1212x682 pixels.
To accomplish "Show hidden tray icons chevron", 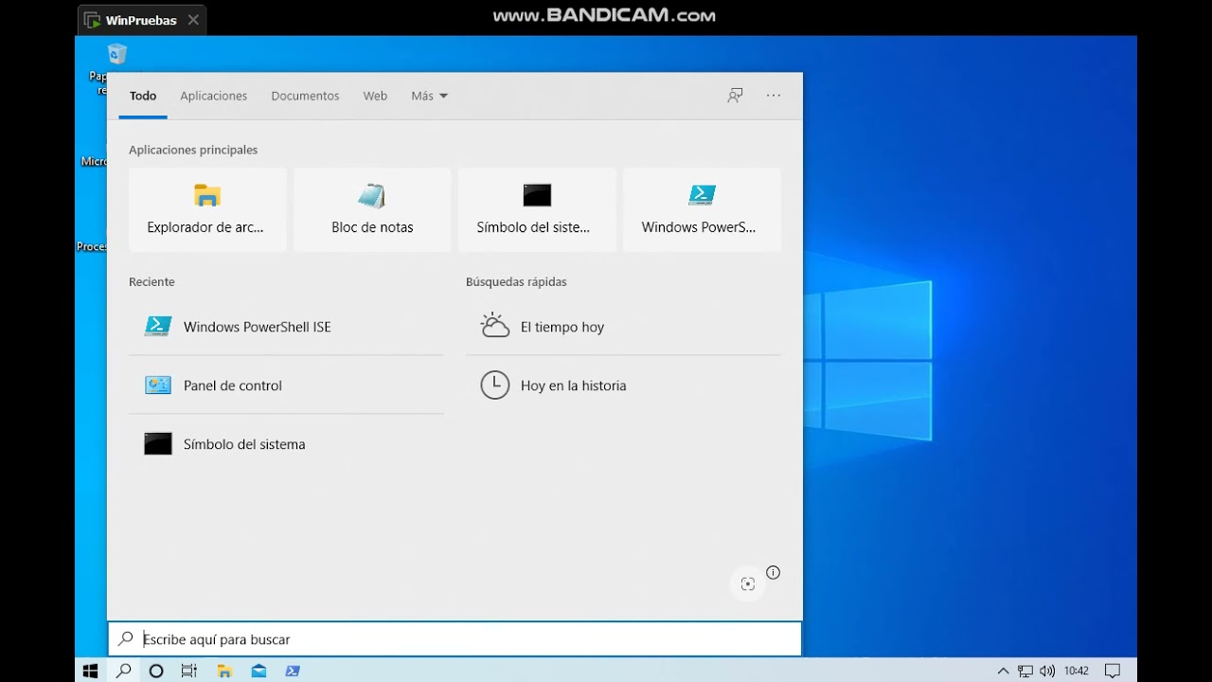I will [x=1003, y=671].
